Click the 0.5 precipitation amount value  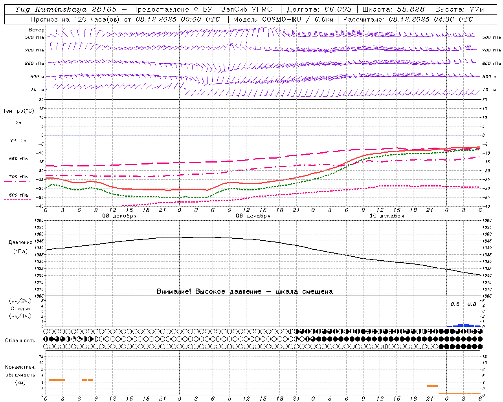[x=455, y=304]
